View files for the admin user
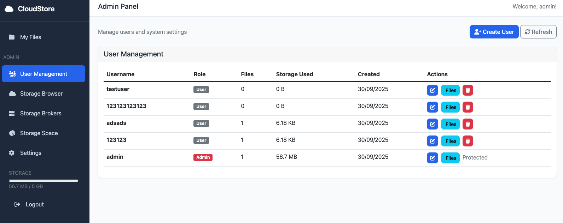The height and width of the screenshot is (223, 563). 450,158
